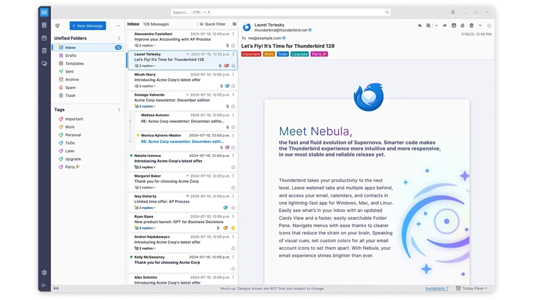Click the Get Messages cloud icon
The image size is (533, 300).
click(x=57, y=26)
